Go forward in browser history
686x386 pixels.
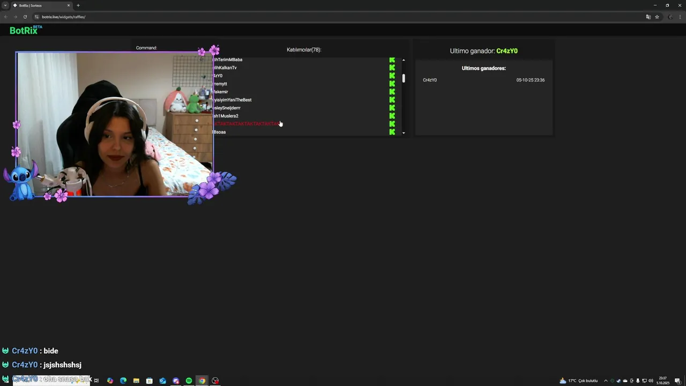pyautogui.click(x=15, y=17)
